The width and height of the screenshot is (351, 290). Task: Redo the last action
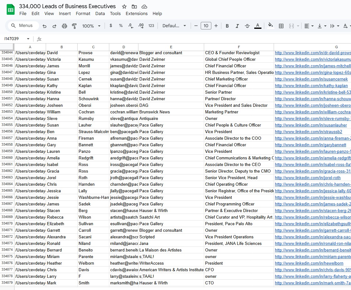(x=54, y=26)
